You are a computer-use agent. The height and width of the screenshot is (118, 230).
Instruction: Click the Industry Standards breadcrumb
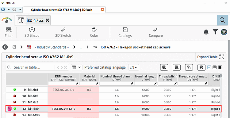52,47
